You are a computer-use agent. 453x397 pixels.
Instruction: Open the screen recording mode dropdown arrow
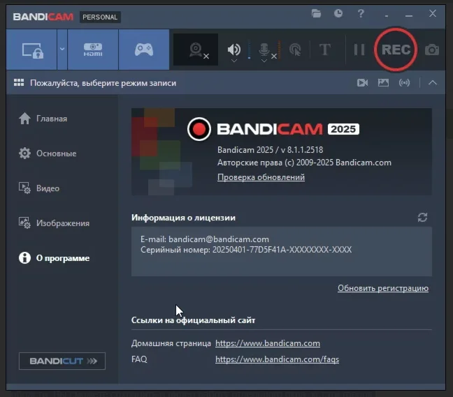coord(62,50)
